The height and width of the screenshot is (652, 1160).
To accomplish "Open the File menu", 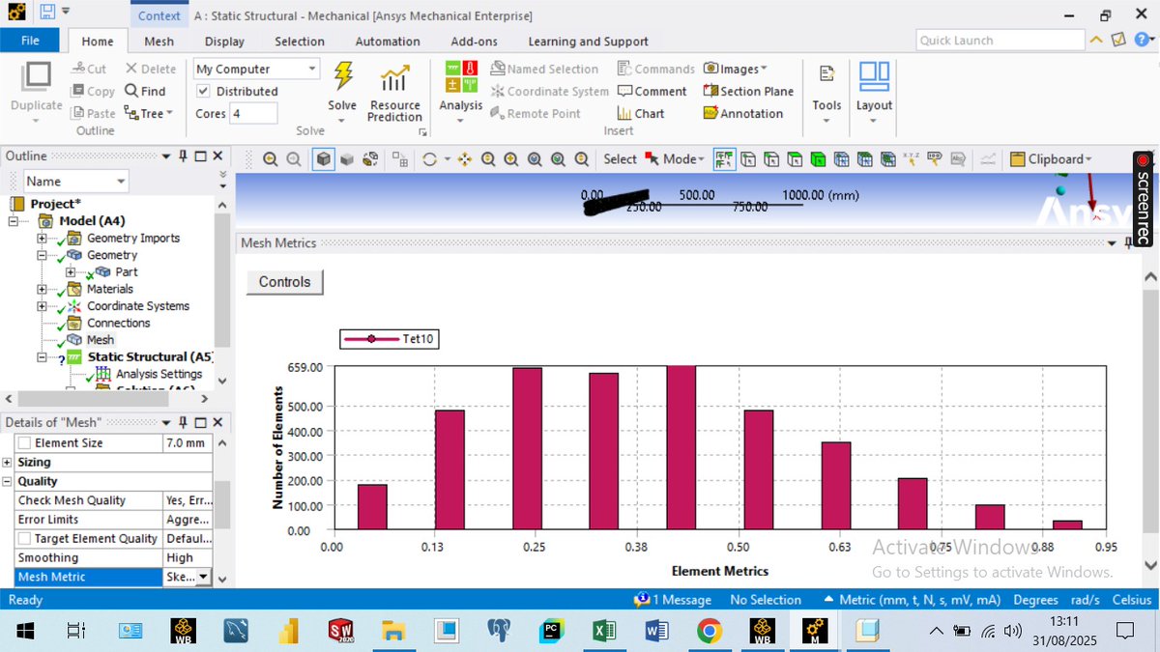I will pos(30,41).
